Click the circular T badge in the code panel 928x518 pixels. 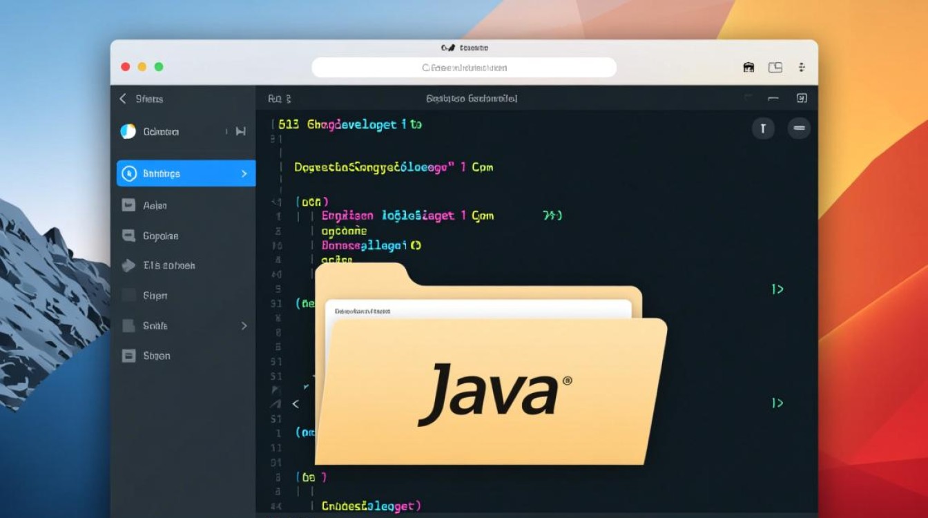pyautogui.click(x=763, y=128)
